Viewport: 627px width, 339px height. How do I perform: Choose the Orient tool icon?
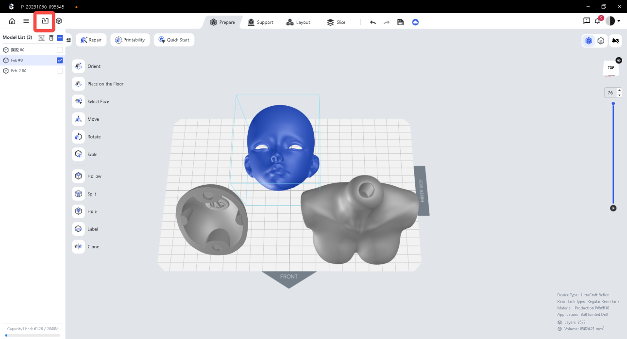coord(78,66)
